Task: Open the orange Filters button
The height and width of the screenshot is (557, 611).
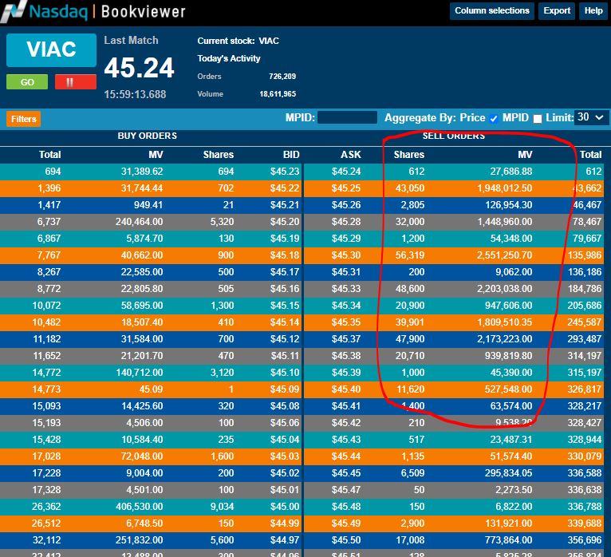Action: pos(24,119)
